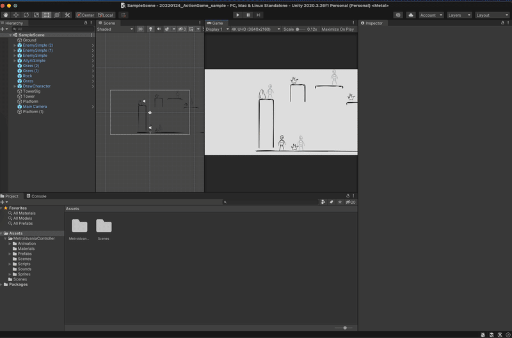This screenshot has width=512, height=338.
Task: Select TowerBig object
Action: click(31, 91)
